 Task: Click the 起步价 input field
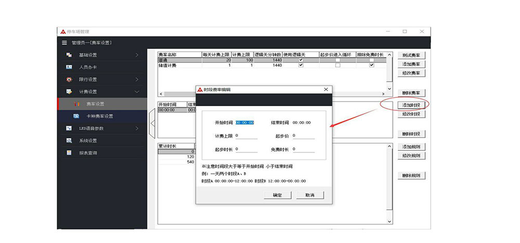pyautogui.click(x=303, y=136)
